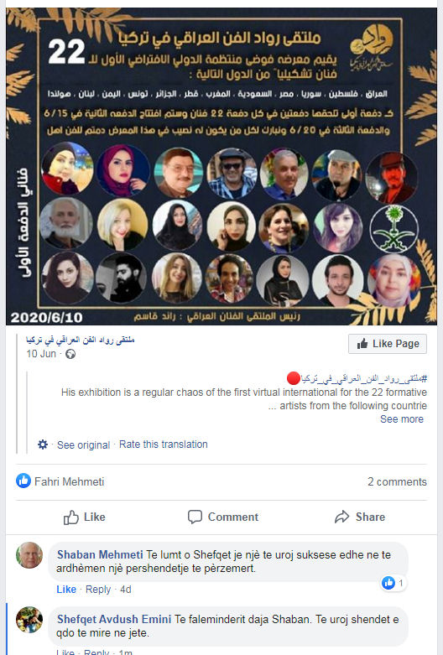Toggle Like on Shaban Mehmeti's comment
The image size is (443, 655).
(x=66, y=590)
